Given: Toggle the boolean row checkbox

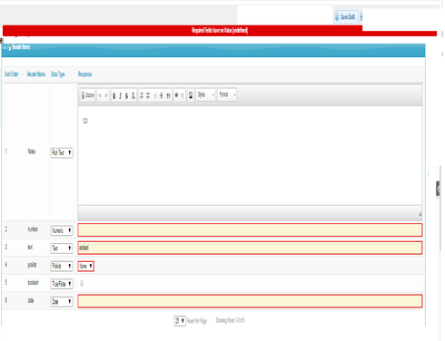Looking at the screenshot, I should point(82,283).
